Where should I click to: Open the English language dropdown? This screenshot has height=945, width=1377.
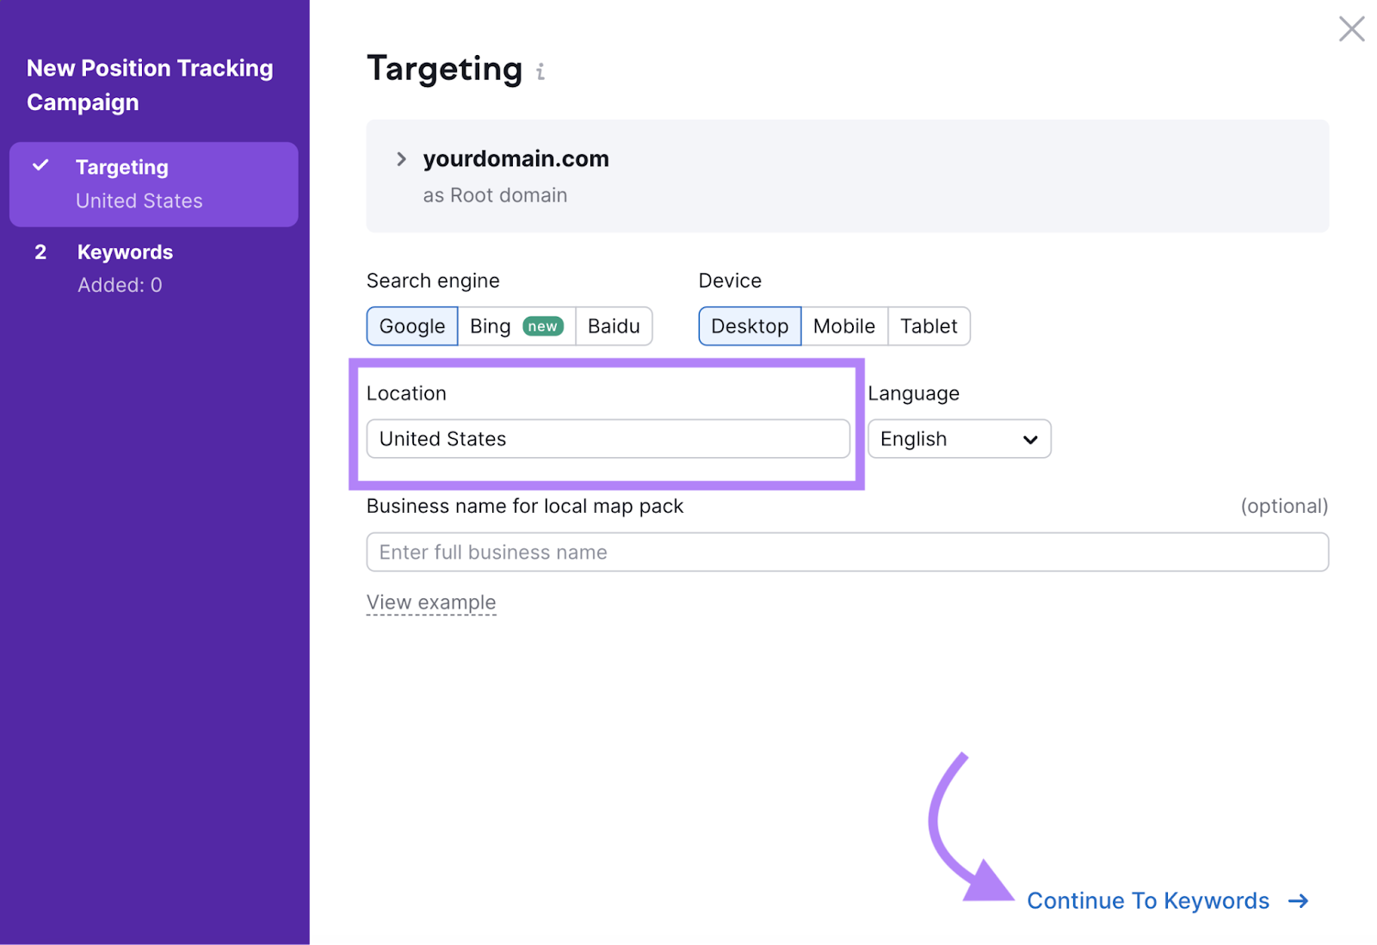point(959,439)
